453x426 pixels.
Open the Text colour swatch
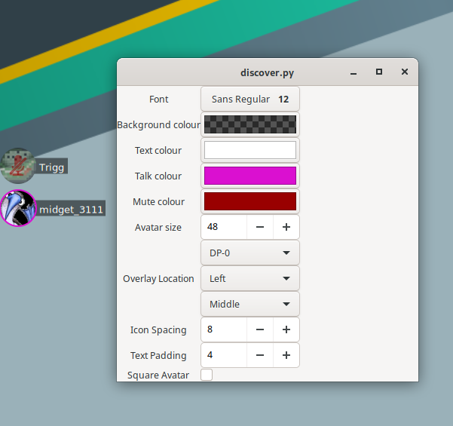250,150
